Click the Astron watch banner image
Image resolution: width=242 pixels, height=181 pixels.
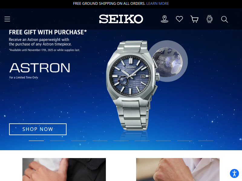131,85
